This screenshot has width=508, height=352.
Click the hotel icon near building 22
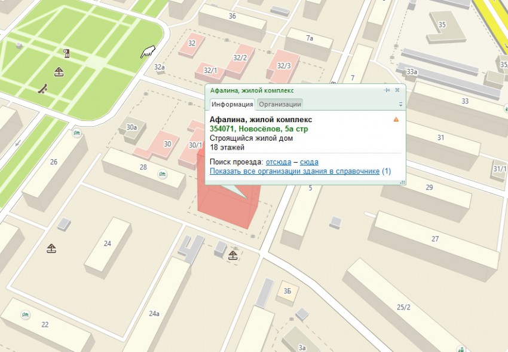tap(25, 314)
